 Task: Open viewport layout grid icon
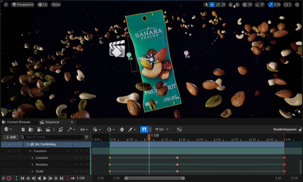pos(297,5)
